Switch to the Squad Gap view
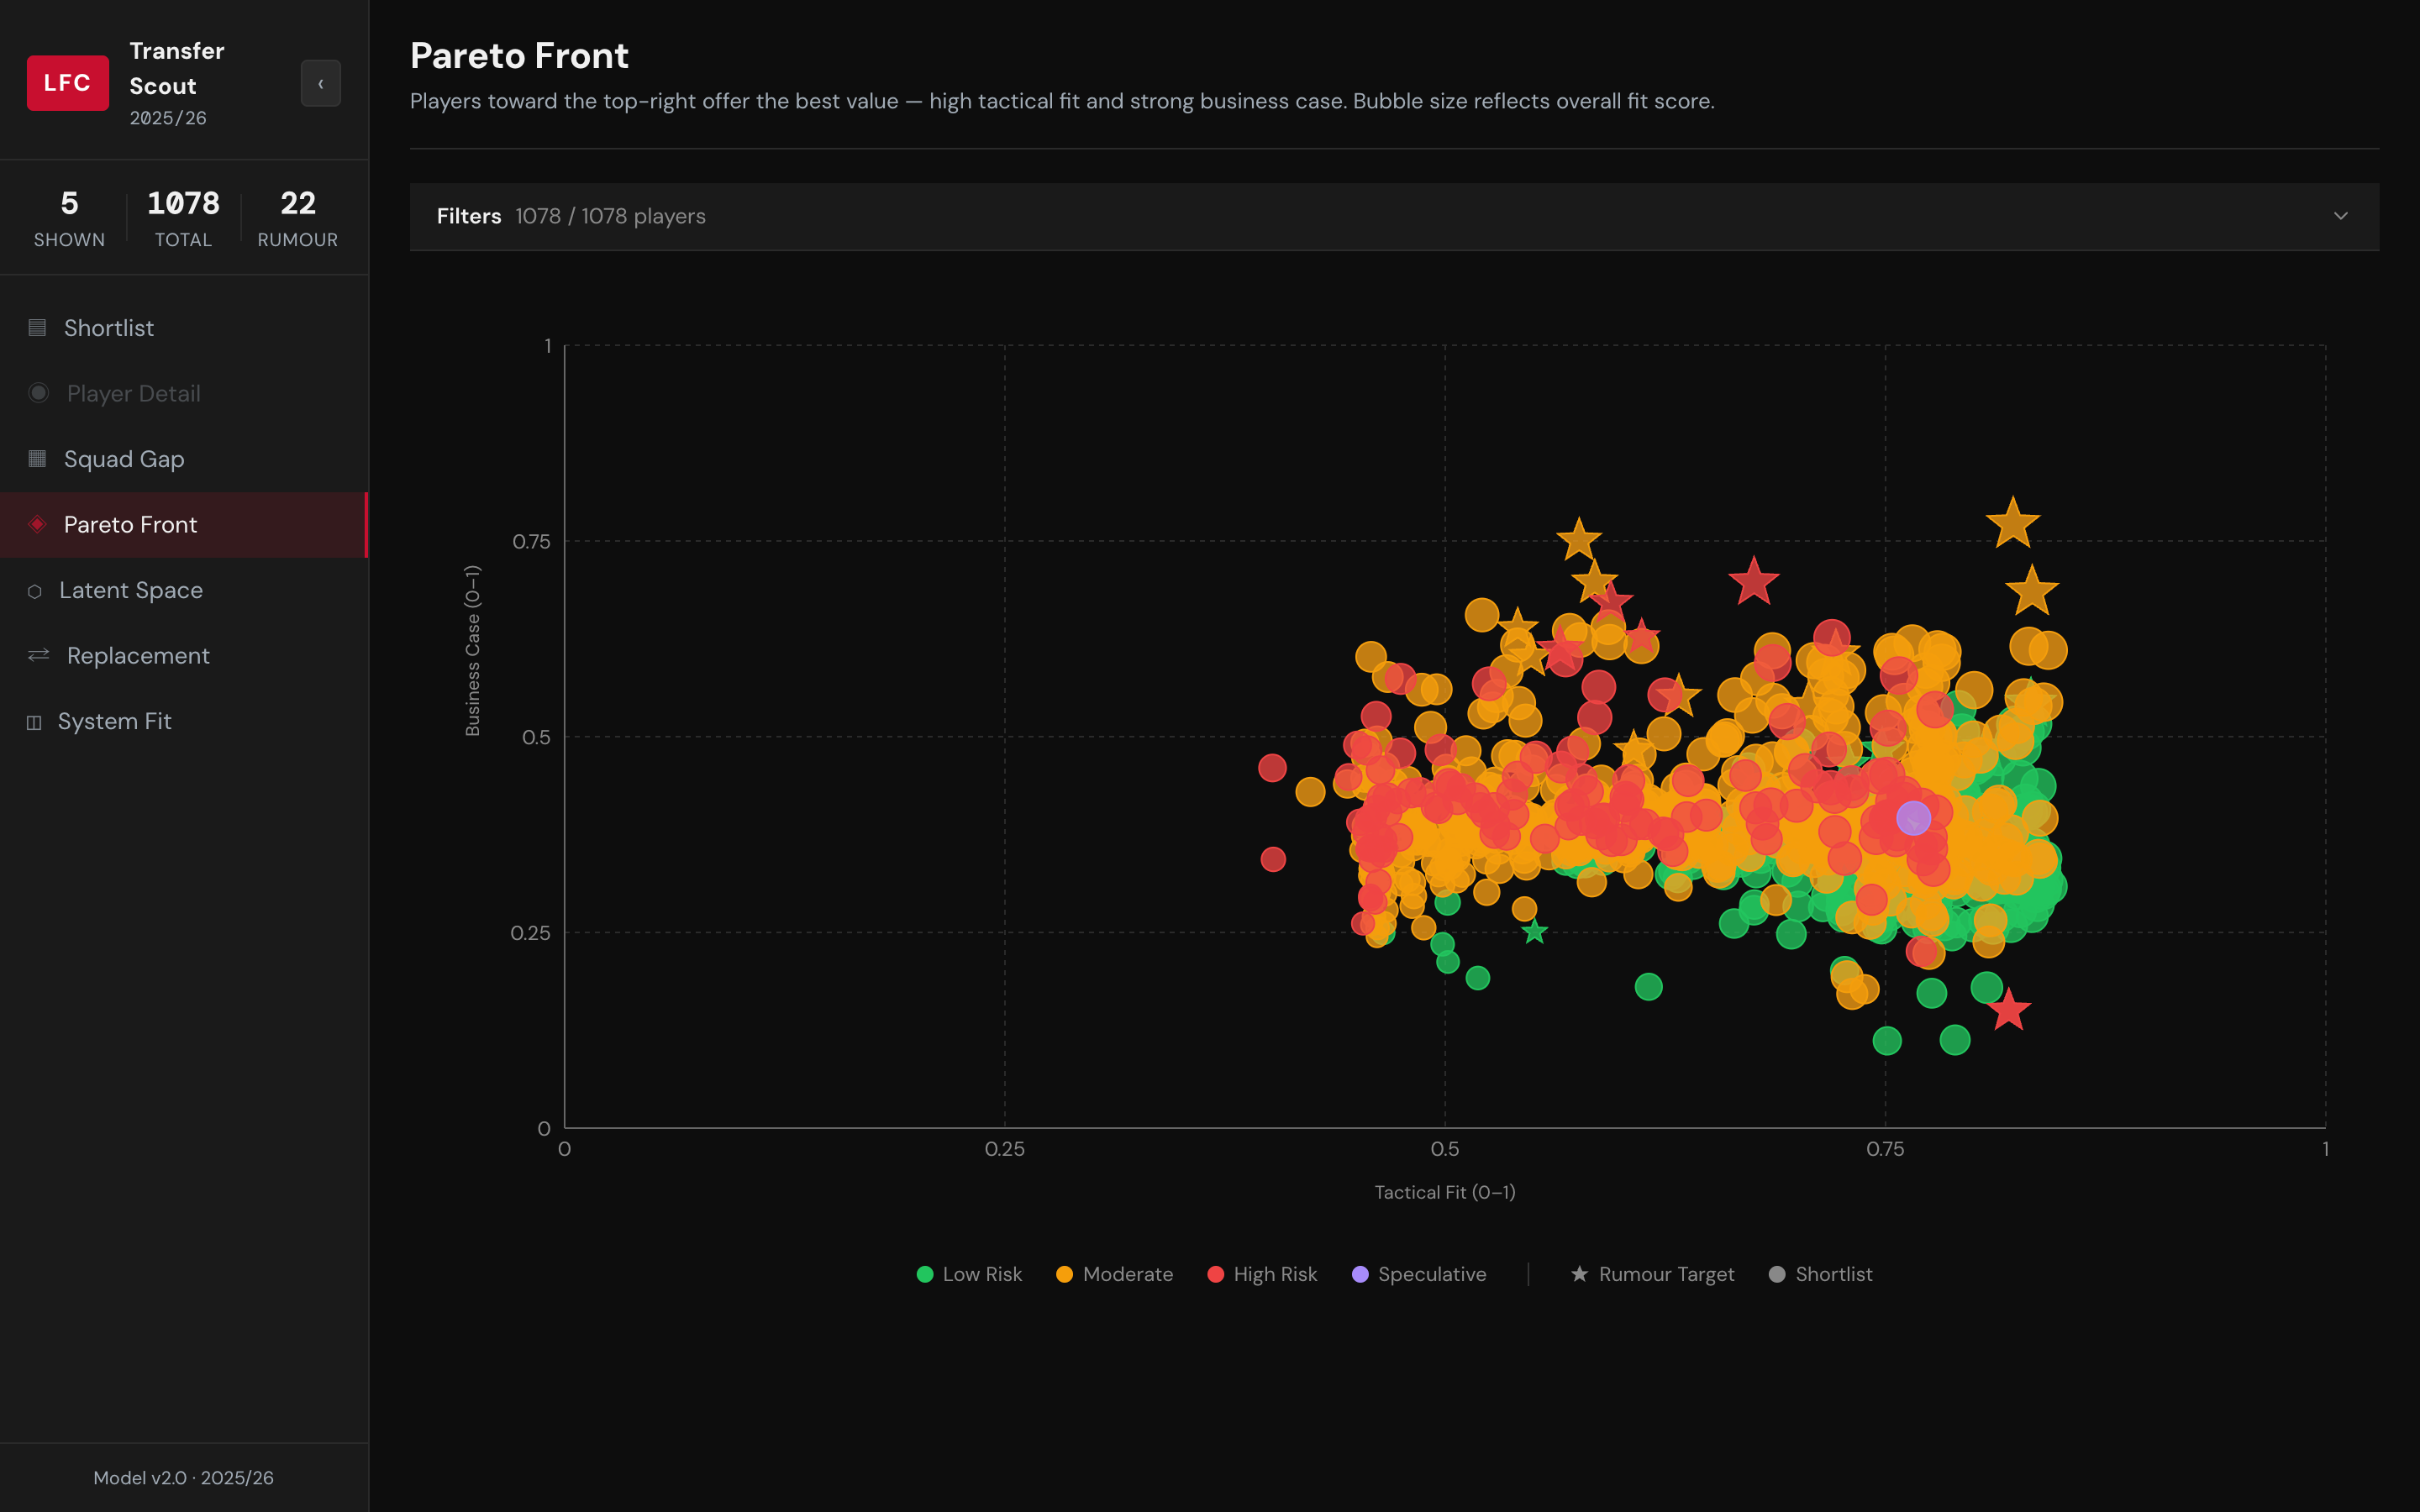2420x1512 pixels. [124, 459]
